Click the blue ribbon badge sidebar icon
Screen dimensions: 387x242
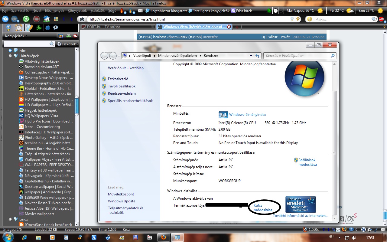pyautogui.click(x=9, y=28)
